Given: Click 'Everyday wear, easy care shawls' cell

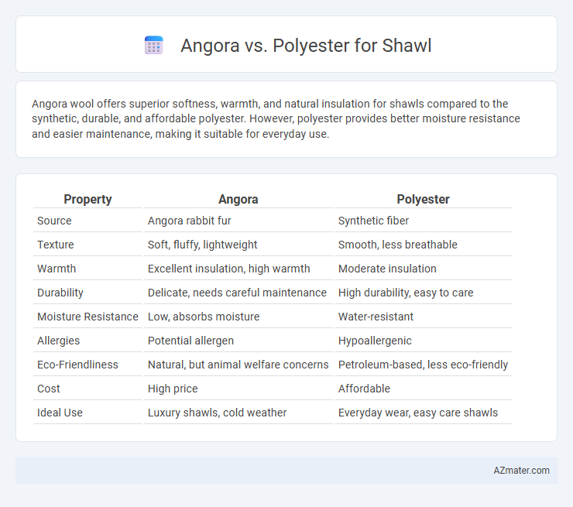Looking at the screenshot, I should 418,413.
